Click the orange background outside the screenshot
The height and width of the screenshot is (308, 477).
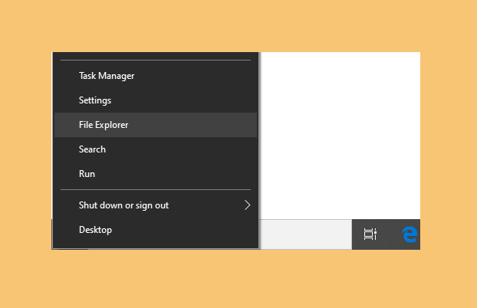click(x=238, y=28)
